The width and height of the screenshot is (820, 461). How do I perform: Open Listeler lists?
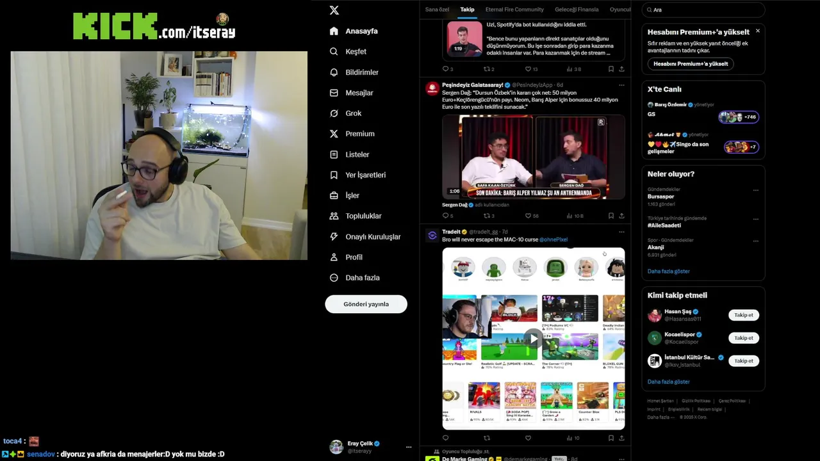click(x=349, y=154)
